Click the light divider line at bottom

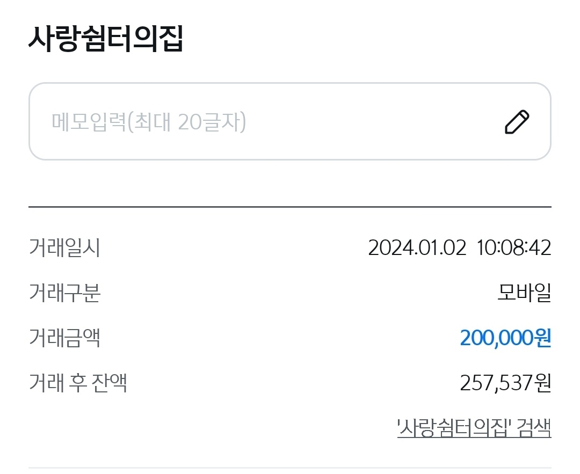pyautogui.click(x=290, y=468)
